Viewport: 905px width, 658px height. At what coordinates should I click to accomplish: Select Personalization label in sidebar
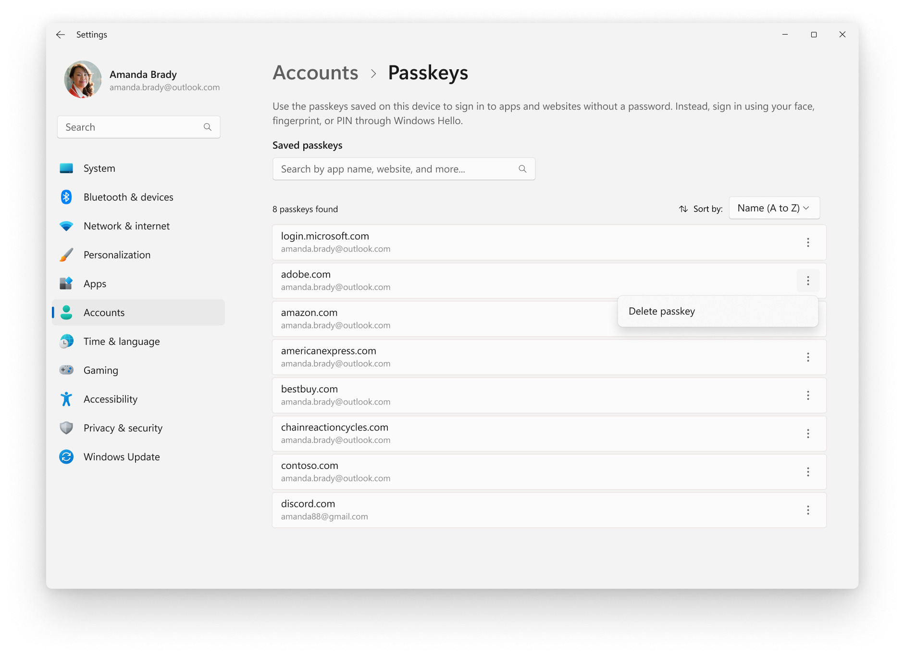[x=117, y=255]
